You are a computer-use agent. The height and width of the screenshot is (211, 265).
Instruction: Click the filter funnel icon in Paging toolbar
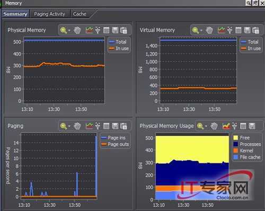[98, 126]
